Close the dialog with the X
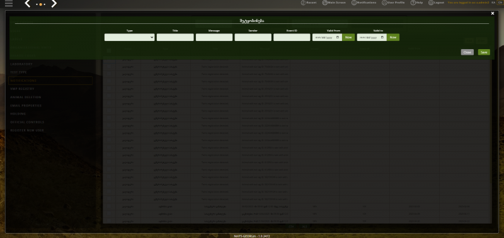The height and width of the screenshot is (238, 504). (493, 13)
